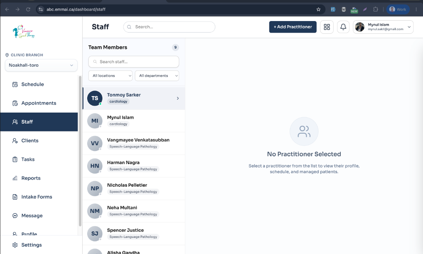
Task: Click the Settings gear icon
Action: (x=15, y=245)
